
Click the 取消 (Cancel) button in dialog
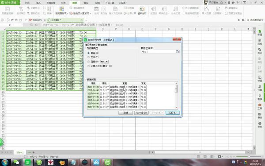(125, 112)
